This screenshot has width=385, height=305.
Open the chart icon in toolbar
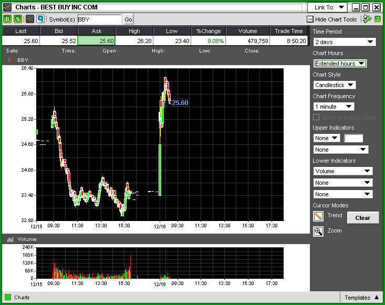(x=30, y=19)
